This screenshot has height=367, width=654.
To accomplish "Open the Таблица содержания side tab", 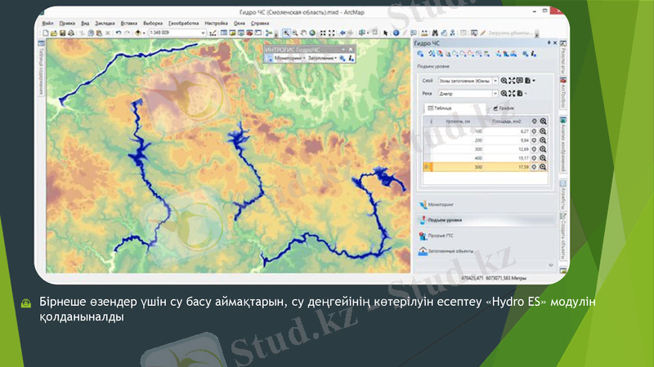I will [x=42, y=68].
